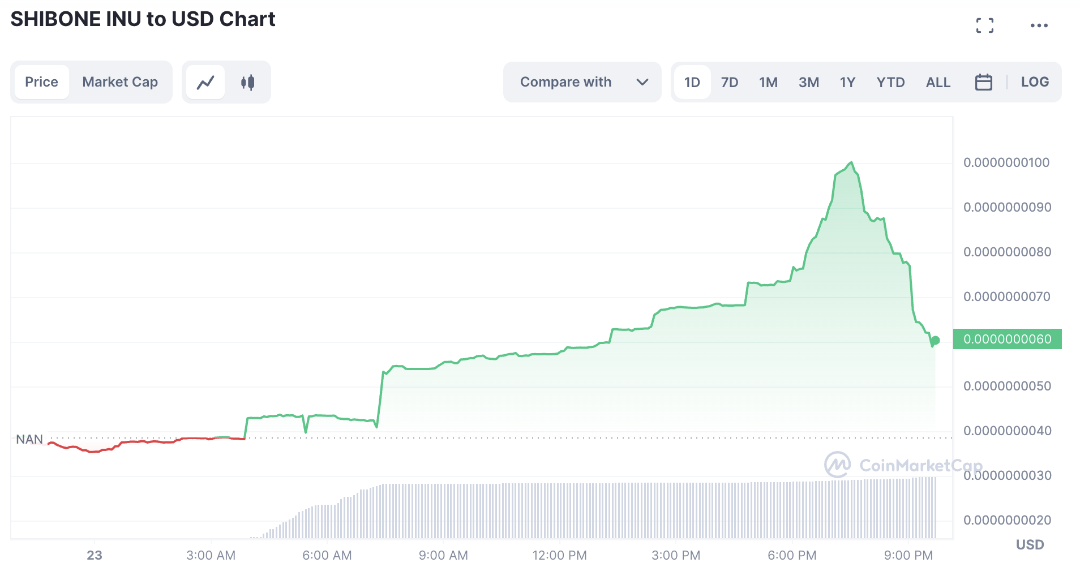Expand chart to fullscreen
The height and width of the screenshot is (567, 1080).
pyautogui.click(x=984, y=25)
